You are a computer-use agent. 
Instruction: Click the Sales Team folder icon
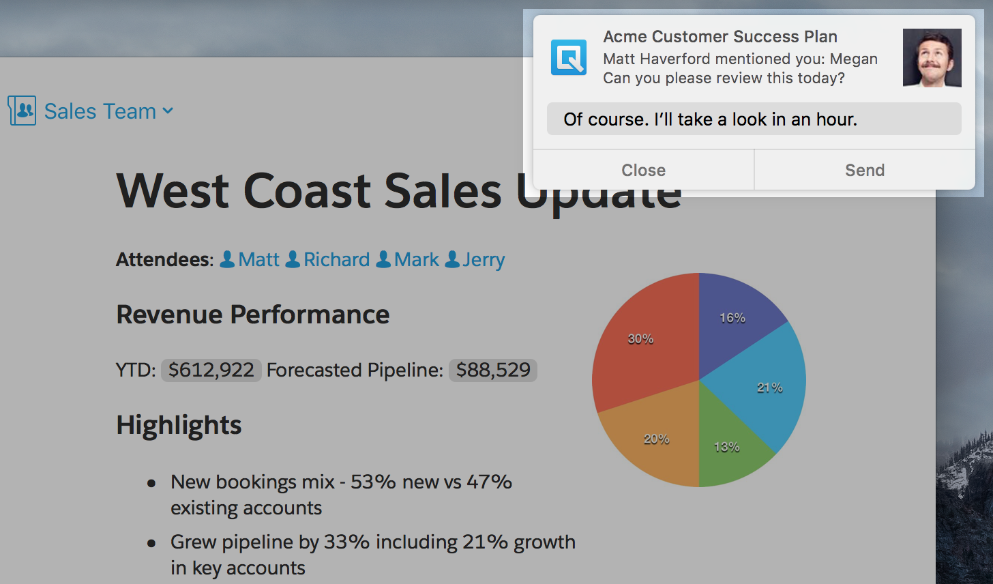pos(22,111)
